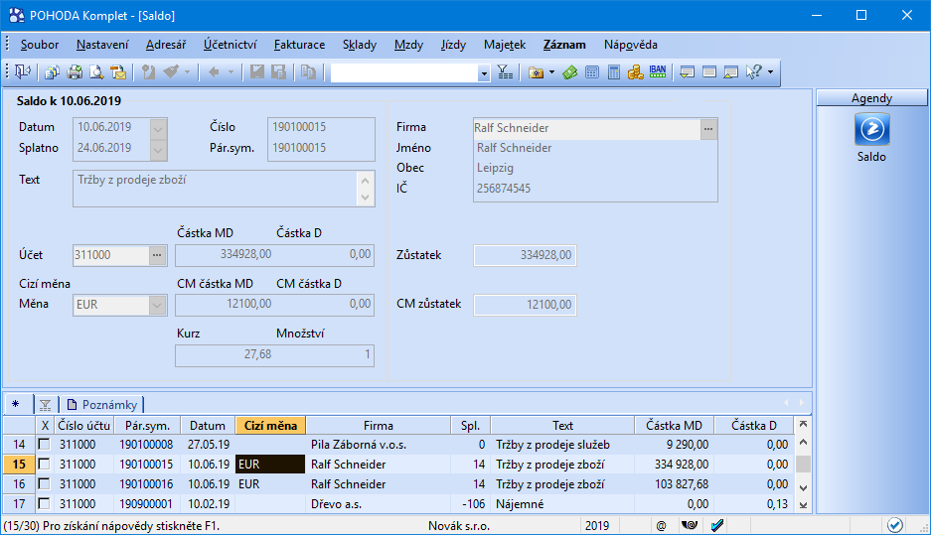Click the Kurz value field 27,68
Viewport: 931px width, 535px height.
[x=225, y=354]
